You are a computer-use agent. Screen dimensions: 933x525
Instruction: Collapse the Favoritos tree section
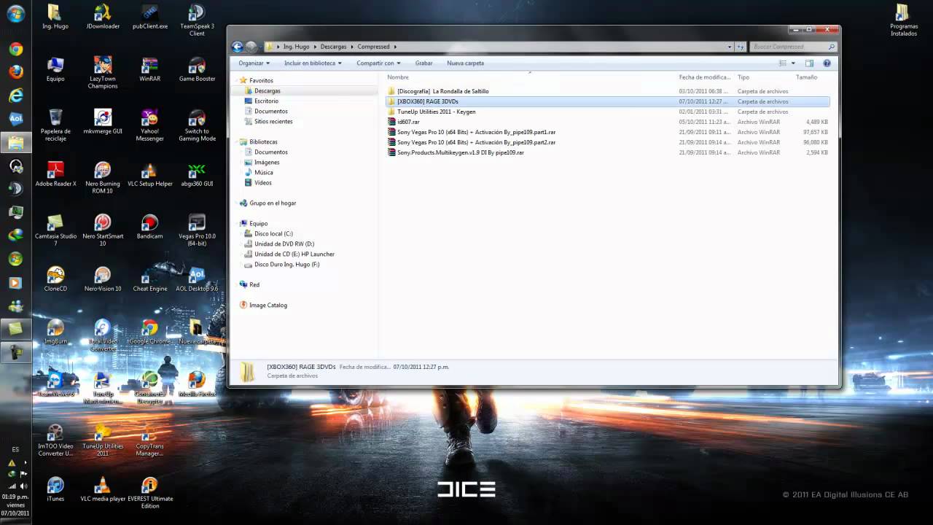[x=235, y=81]
